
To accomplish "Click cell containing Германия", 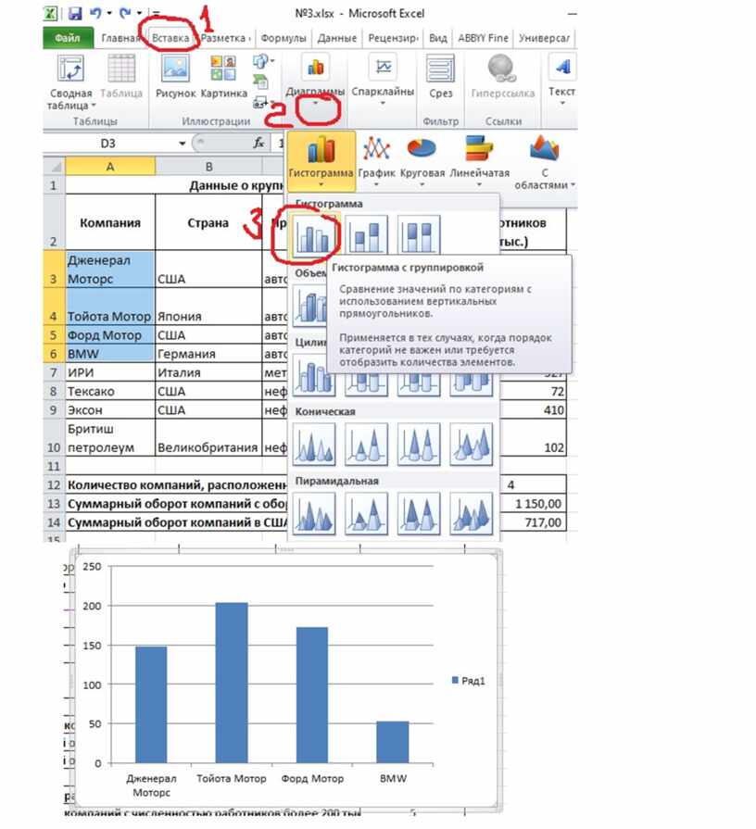I will pos(208,354).
